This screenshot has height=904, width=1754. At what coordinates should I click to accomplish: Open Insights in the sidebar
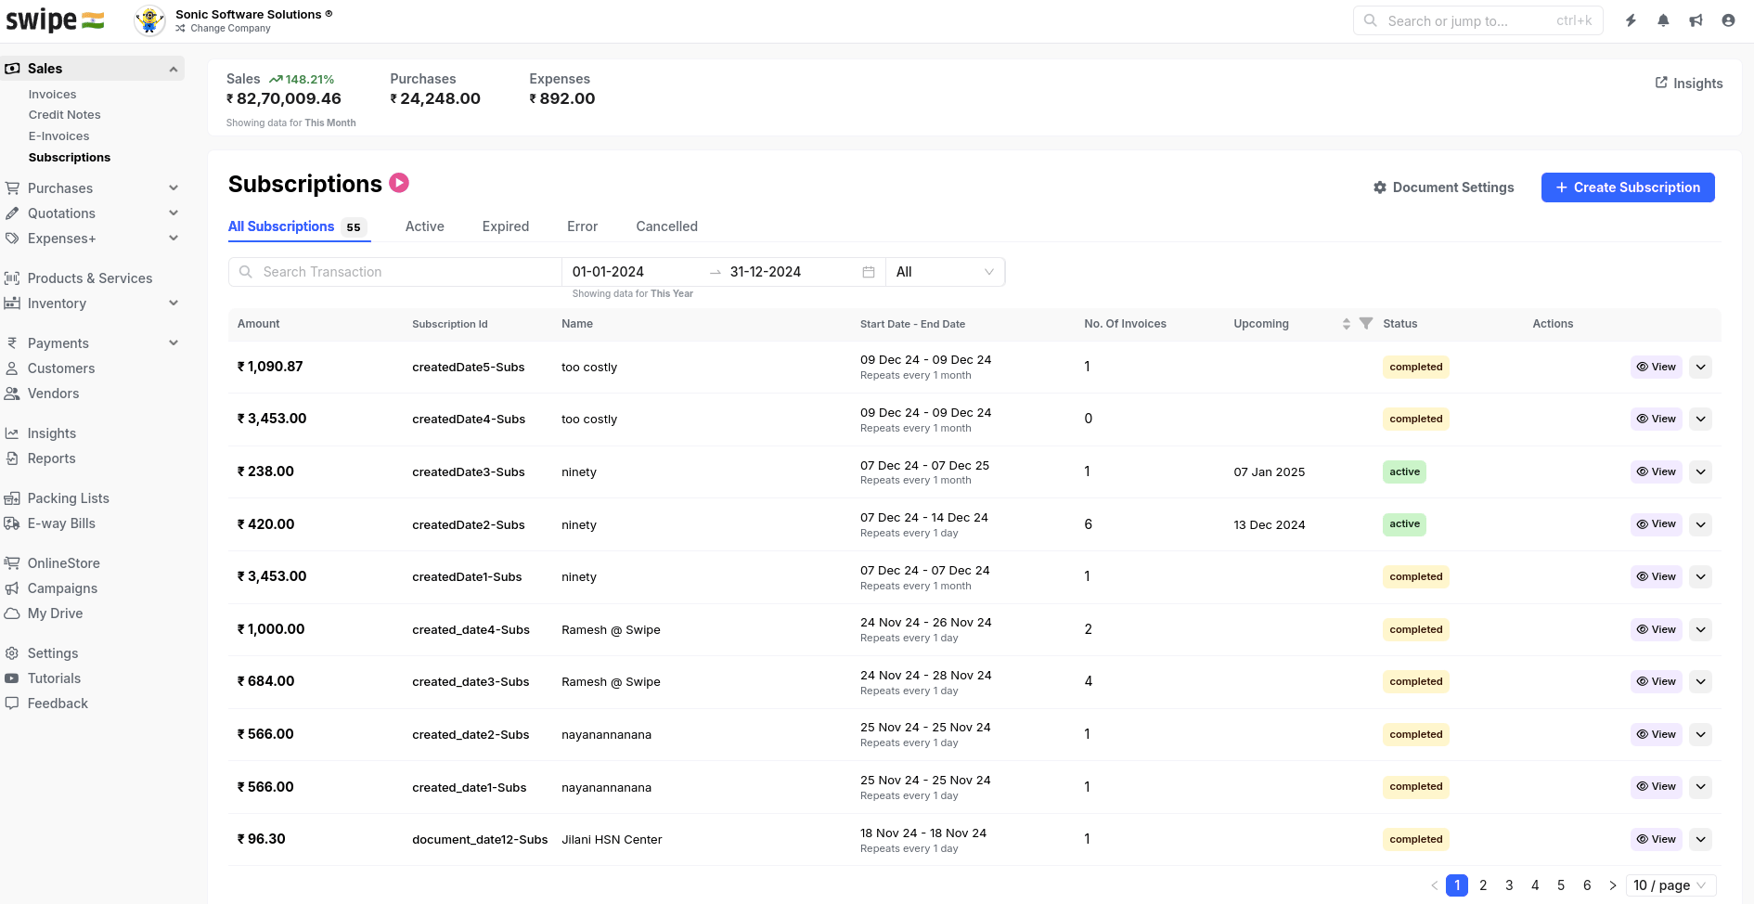[52, 433]
